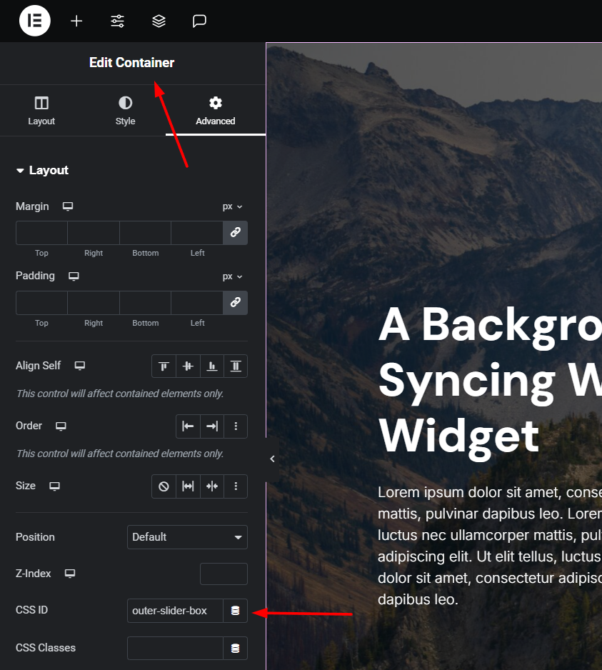602x670 pixels.
Task: Open the Structure layers icon
Action: (159, 21)
